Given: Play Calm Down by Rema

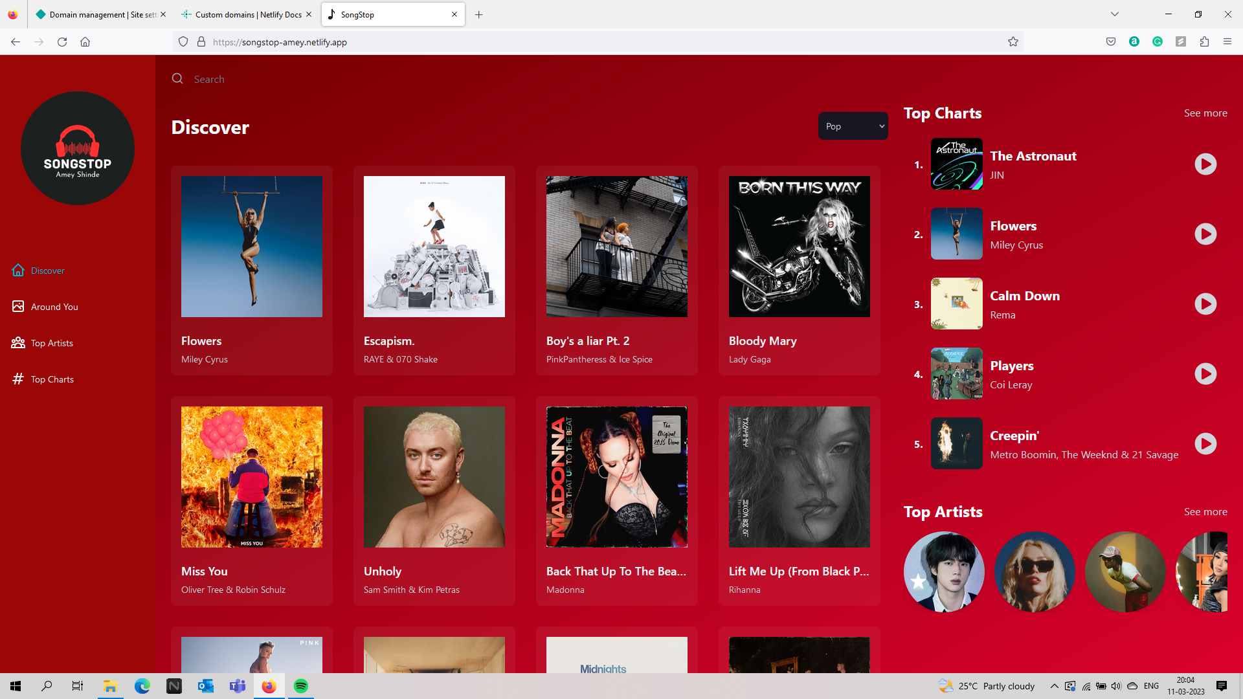Looking at the screenshot, I should (x=1205, y=304).
